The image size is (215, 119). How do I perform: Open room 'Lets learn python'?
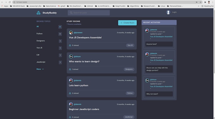[78, 85]
